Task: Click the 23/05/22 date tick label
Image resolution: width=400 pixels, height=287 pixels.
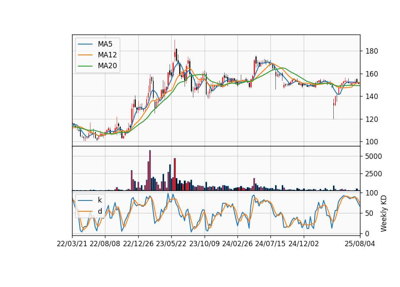Action: 171,244
